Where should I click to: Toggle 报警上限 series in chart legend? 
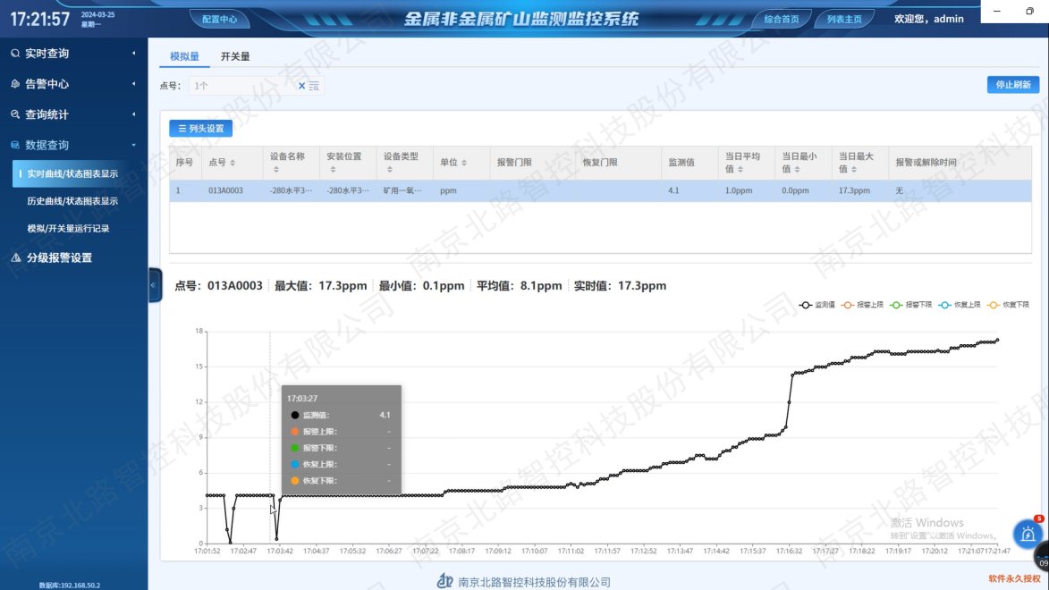[863, 305]
